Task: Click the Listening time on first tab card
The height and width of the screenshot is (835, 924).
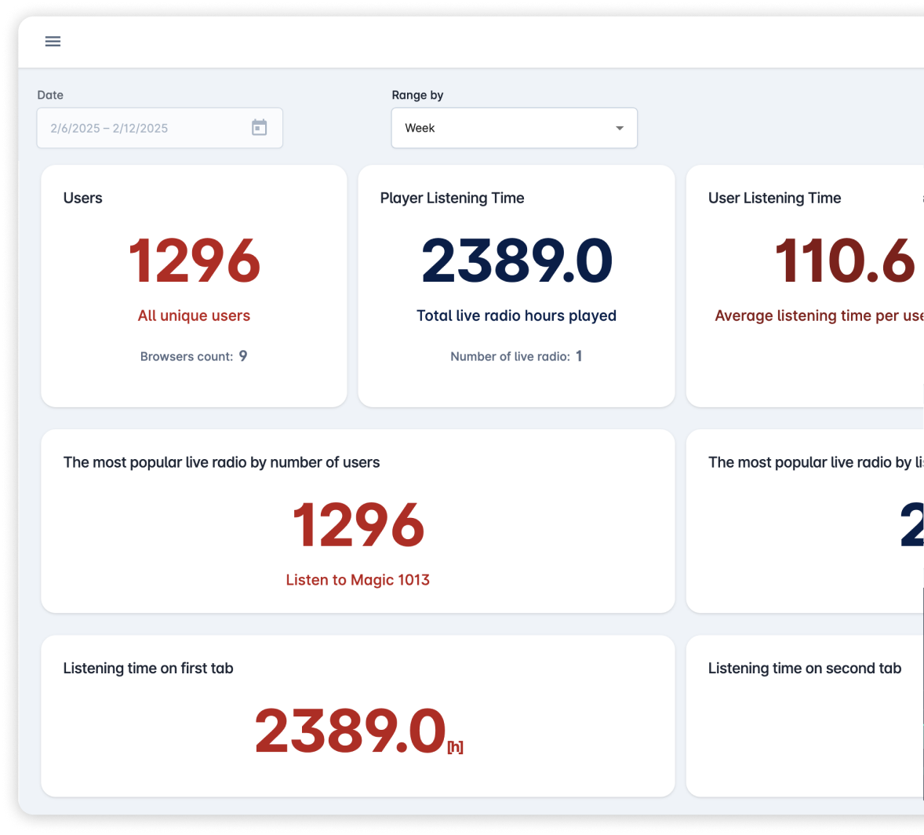Action: pos(358,715)
